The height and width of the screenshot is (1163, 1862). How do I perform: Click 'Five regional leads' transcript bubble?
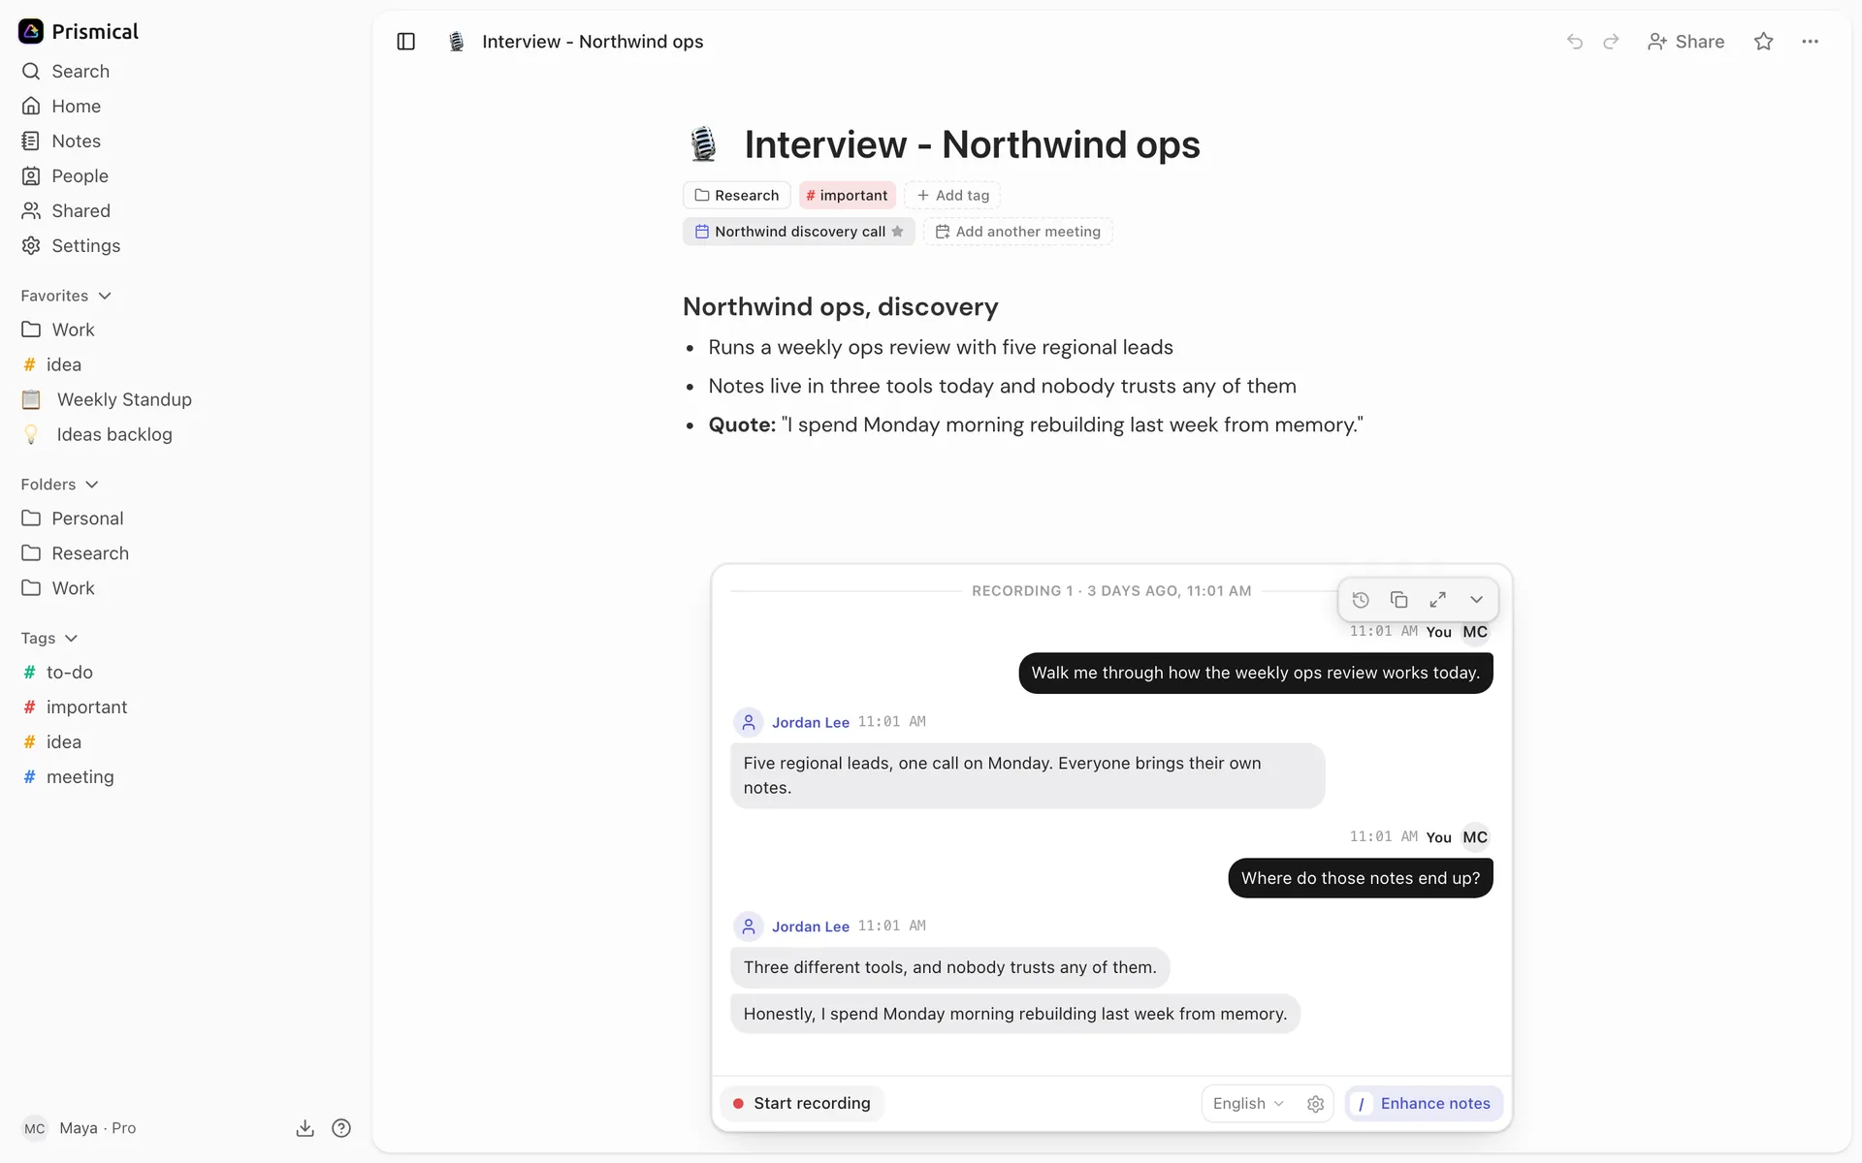1028,775
